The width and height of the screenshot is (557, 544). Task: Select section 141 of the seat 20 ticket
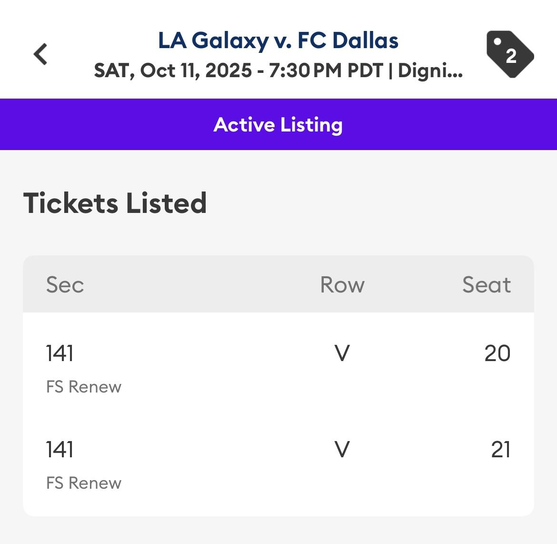tap(60, 353)
